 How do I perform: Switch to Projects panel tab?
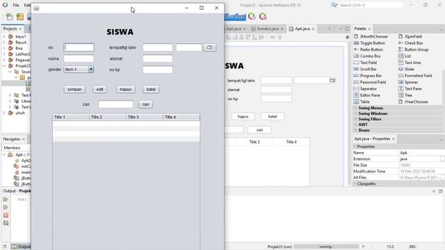[10, 28]
